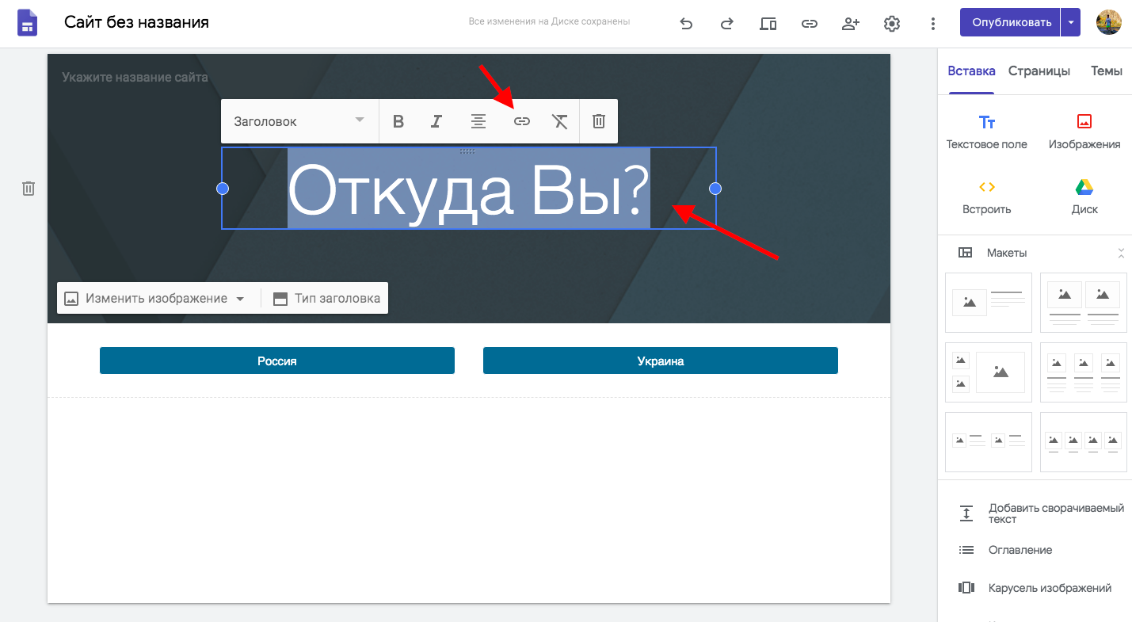Expand the publish options dropdown arrow

point(1071,22)
